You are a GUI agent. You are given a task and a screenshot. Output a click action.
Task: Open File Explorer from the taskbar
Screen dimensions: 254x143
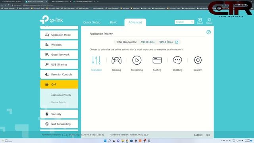point(123,141)
